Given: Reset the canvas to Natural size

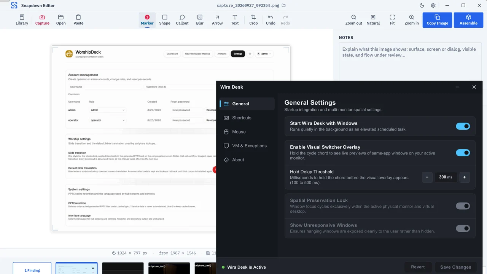Looking at the screenshot, I should tap(373, 20).
